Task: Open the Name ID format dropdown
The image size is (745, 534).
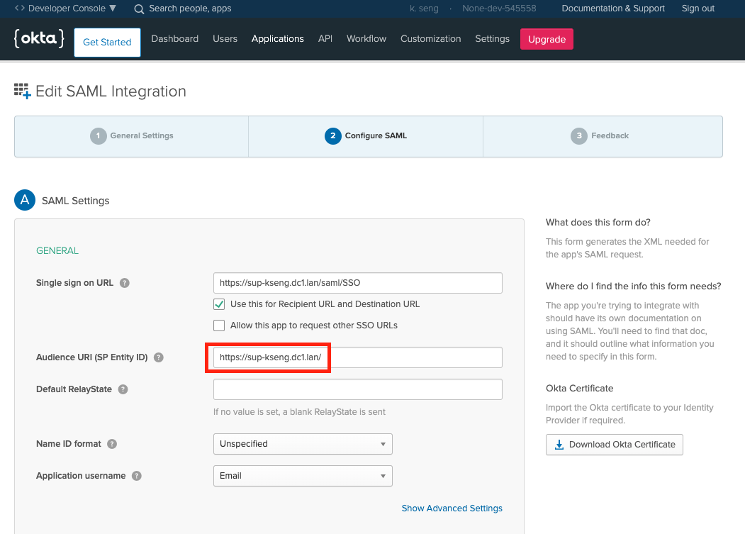Action: coord(303,444)
